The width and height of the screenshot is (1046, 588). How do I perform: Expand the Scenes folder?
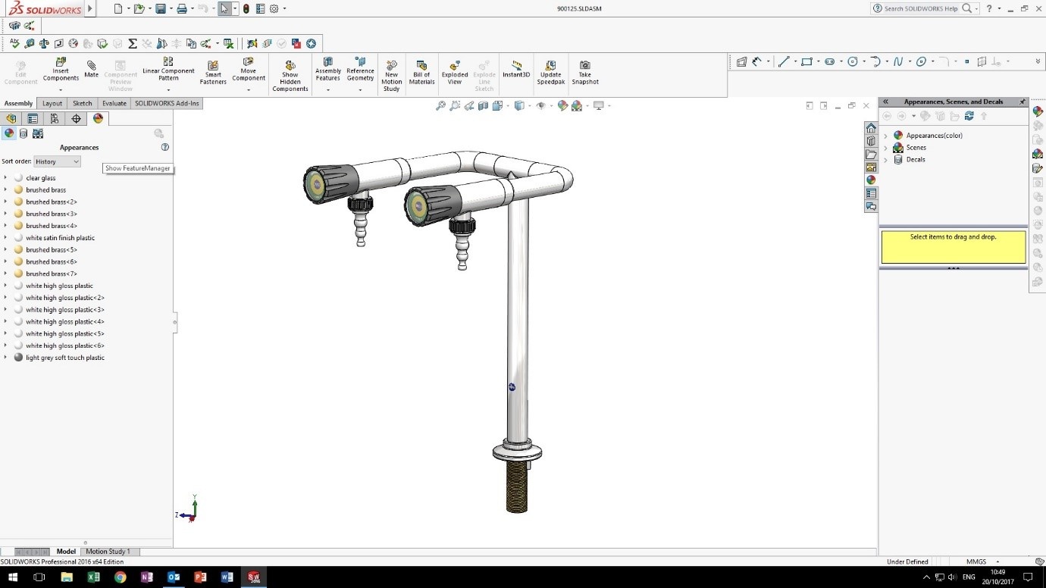click(885, 148)
